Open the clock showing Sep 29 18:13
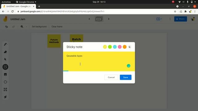Viewport: 198px width, 111px height. [x=99, y=2]
